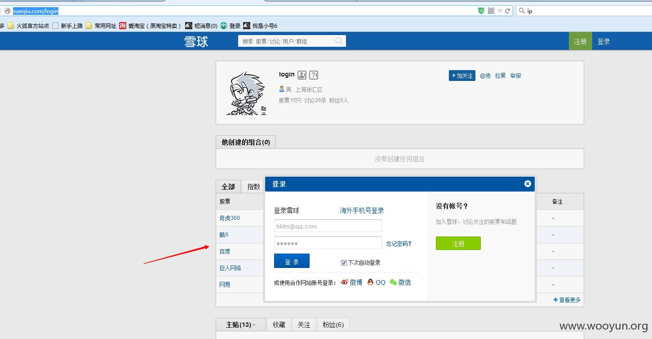This screenshot has width=652, height=339.
Task: Click the 上海徐汇区 location text
Action: (x=309, y=89)
